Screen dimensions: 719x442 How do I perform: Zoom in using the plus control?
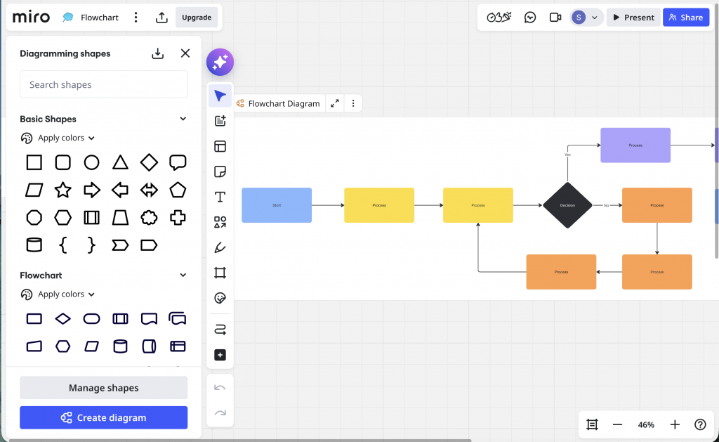click(674, 424)
